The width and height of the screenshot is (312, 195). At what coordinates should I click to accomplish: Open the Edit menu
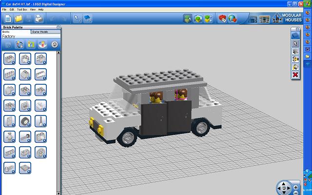click(x=12, y=10)
